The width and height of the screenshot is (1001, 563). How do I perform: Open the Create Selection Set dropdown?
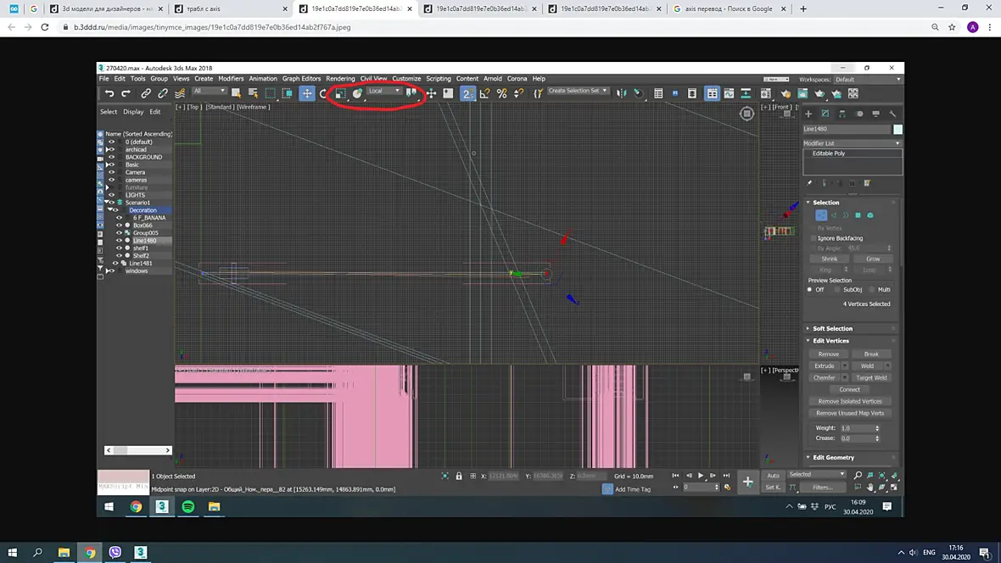click(x=578, y=91)
